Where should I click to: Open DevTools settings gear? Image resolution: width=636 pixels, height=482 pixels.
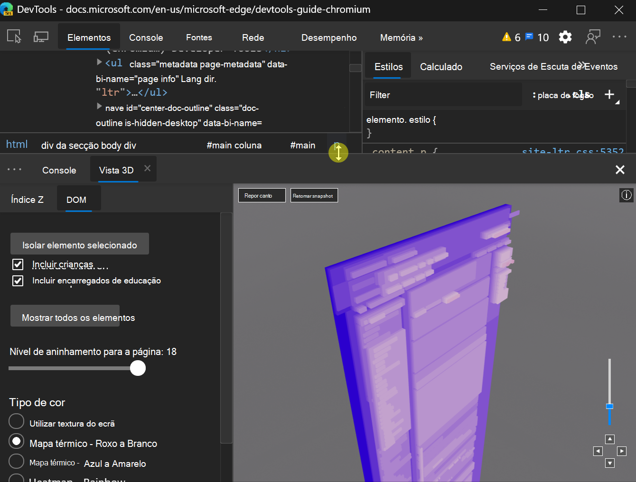point(565,37)
